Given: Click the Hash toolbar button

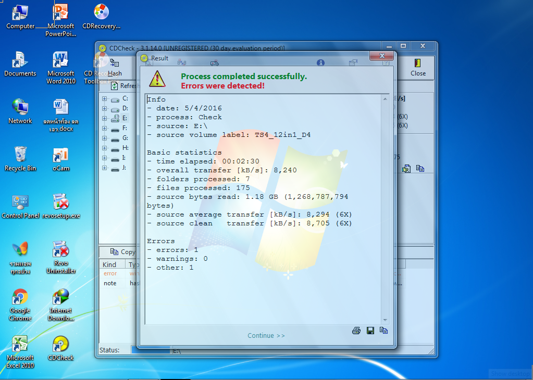Looking at the screenshot, I should [x=115, y=67].
